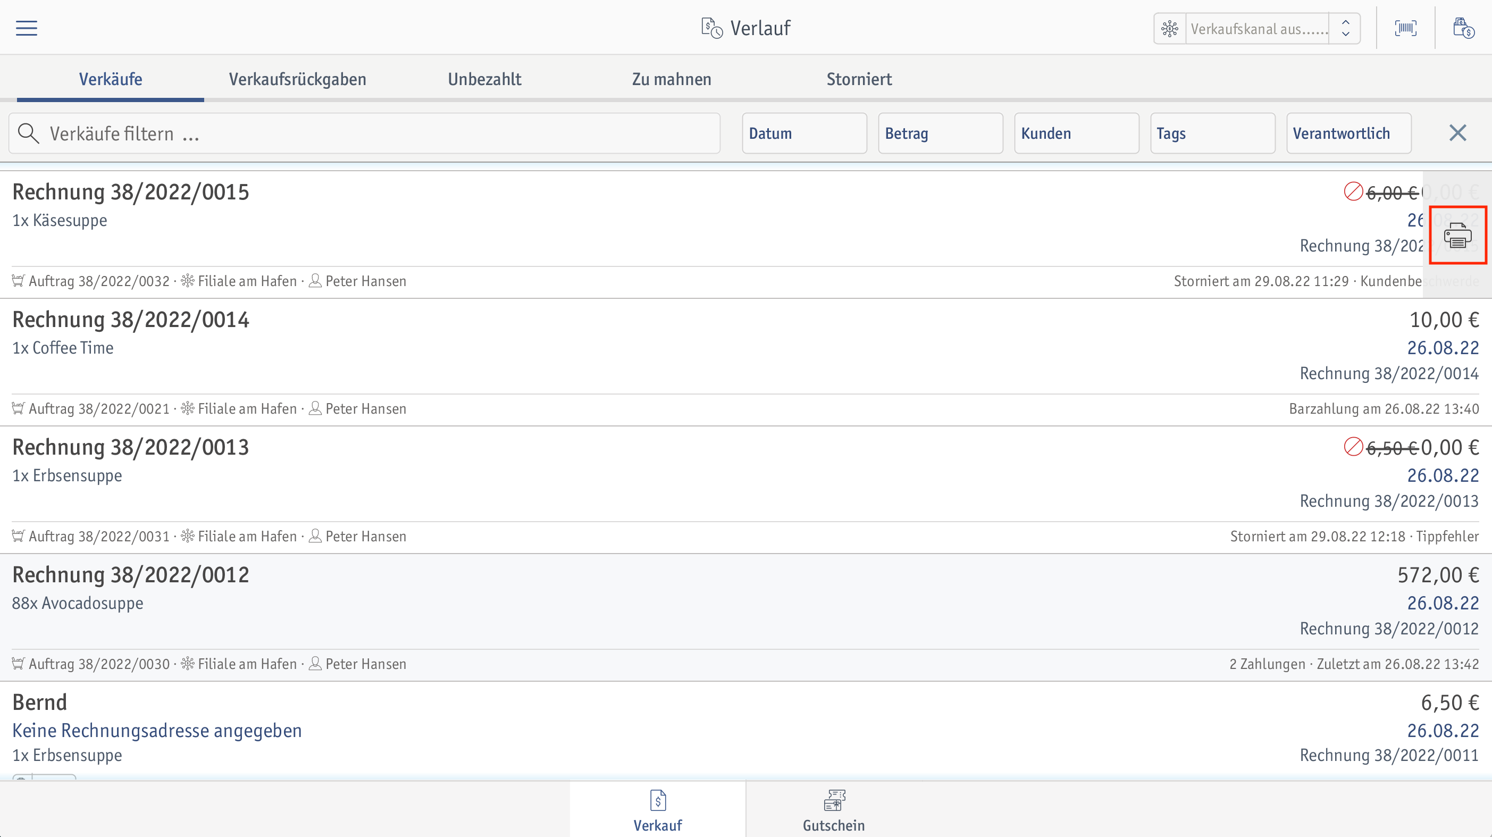Viewport: 1492px width, 837px height.
Task: Click Auftrag 38/2022/0021 label
Action: (x=99, y=409)
